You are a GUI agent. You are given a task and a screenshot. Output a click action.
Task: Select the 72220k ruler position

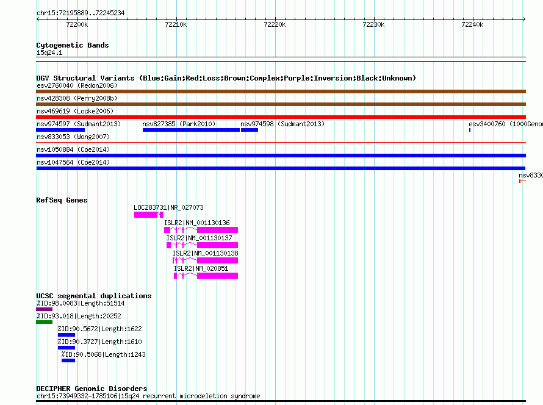[x=275, y=24]
